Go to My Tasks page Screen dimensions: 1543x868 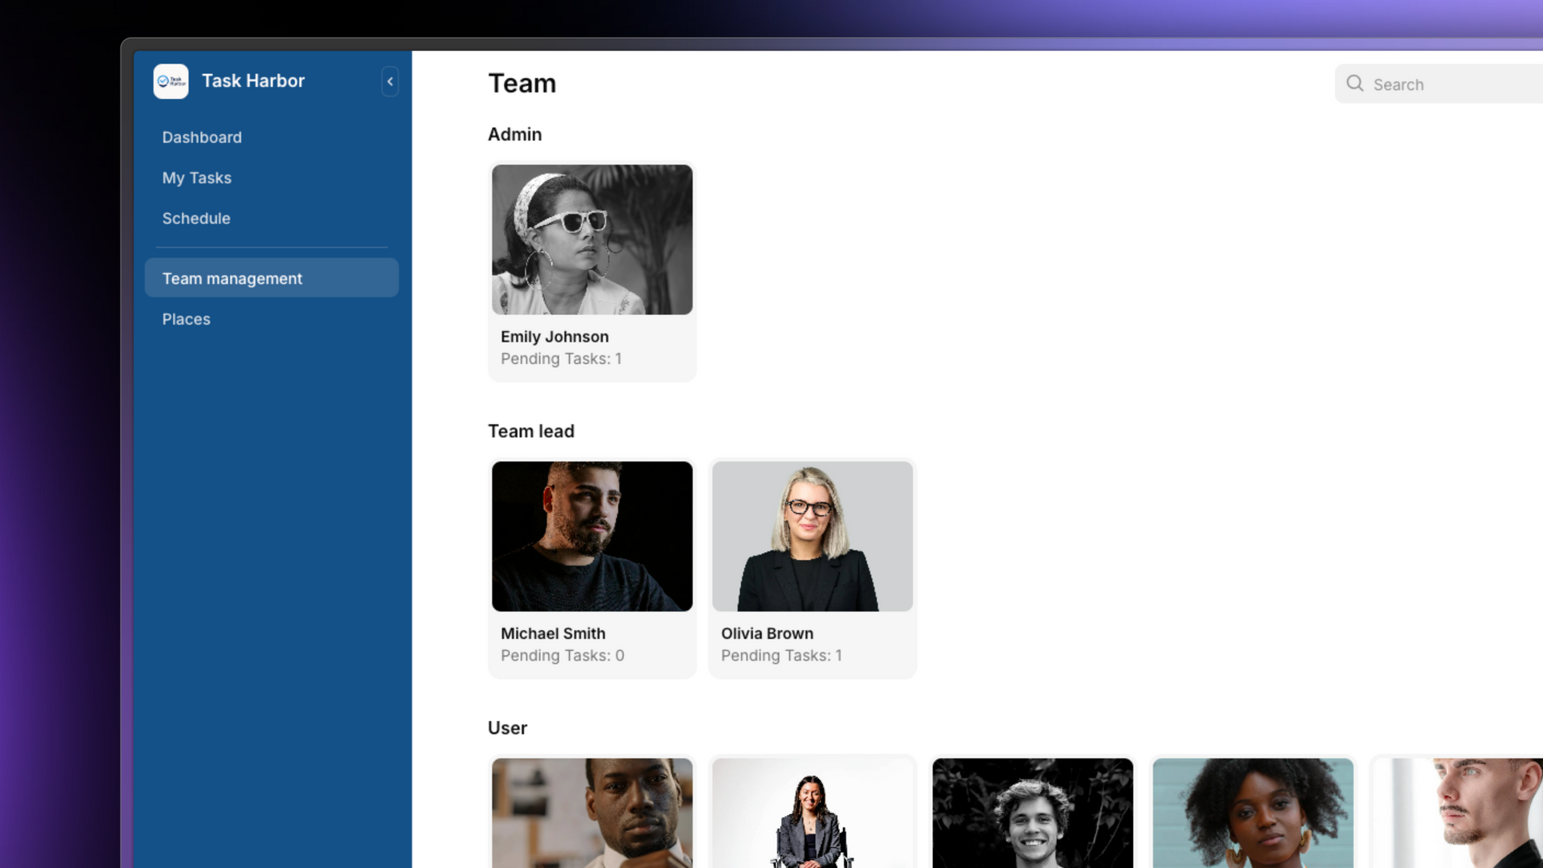point(197,178)
